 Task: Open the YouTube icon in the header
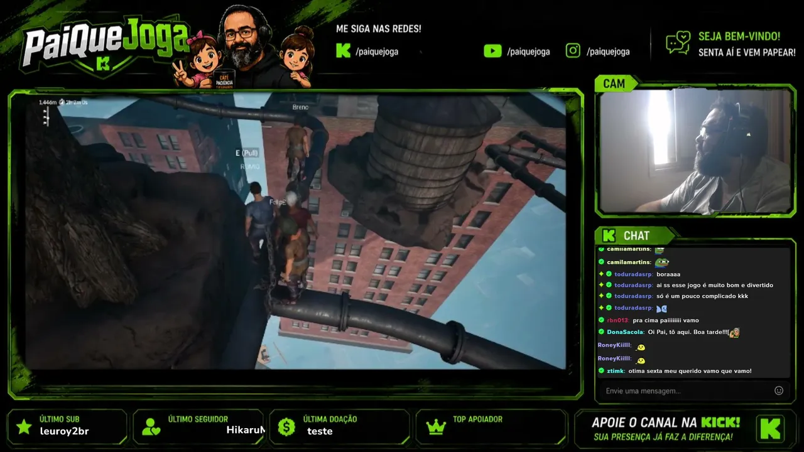click(492, 51)
